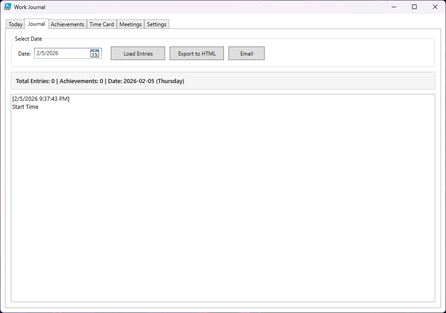Switch to the Today tab

coord(15,24)
